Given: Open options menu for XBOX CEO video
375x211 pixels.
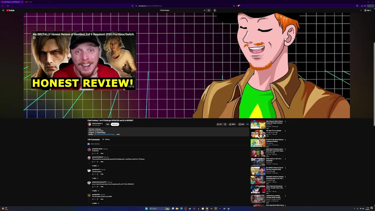Looking at the screenshot, I should tap(285, 149).
